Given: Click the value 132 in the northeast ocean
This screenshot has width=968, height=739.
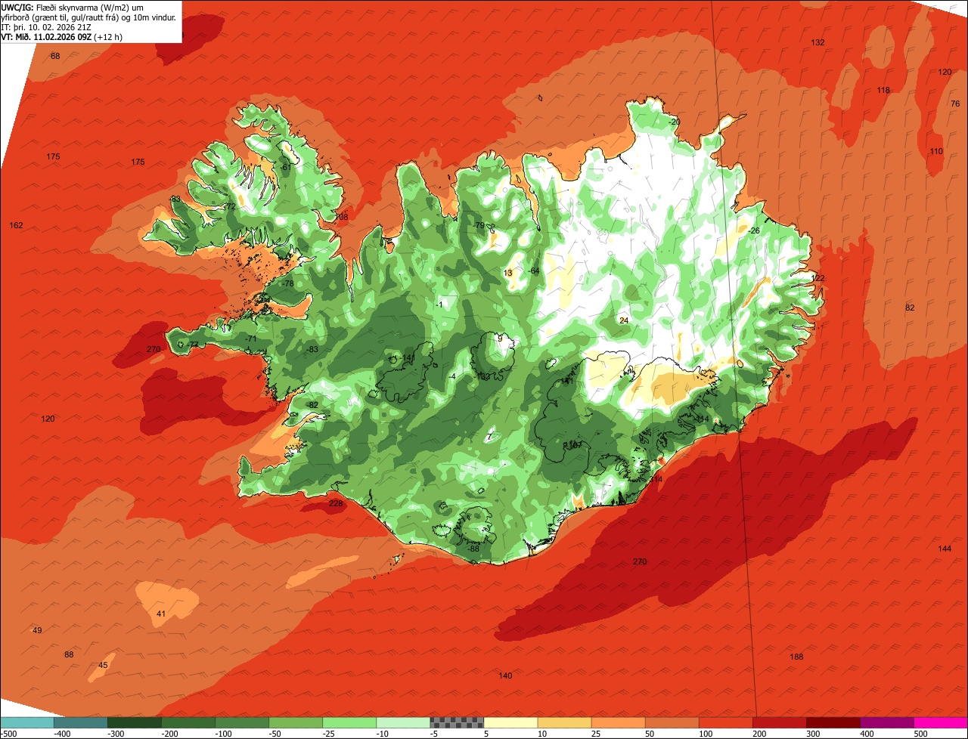Looking at the screenshot, I should coord(818,42).
